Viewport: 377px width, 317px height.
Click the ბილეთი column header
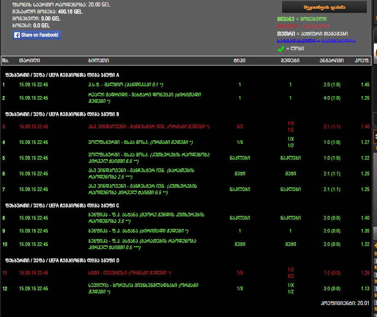click(98, 60)
